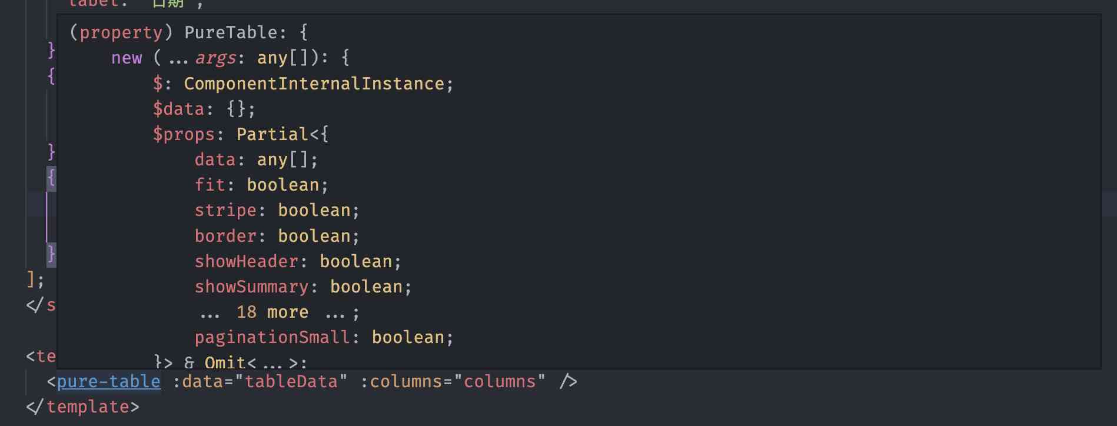Click the border property in tooltip
This screenshot has height=426, width=1117.
pyautogui.click(x=225, y=236)
